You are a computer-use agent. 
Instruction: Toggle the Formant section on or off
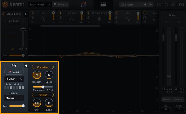click(43, 95)
